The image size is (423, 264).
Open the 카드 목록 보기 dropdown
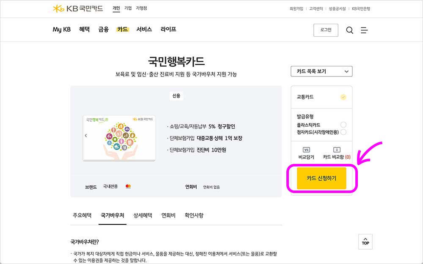pyautogui.click(x=321, y=71)
